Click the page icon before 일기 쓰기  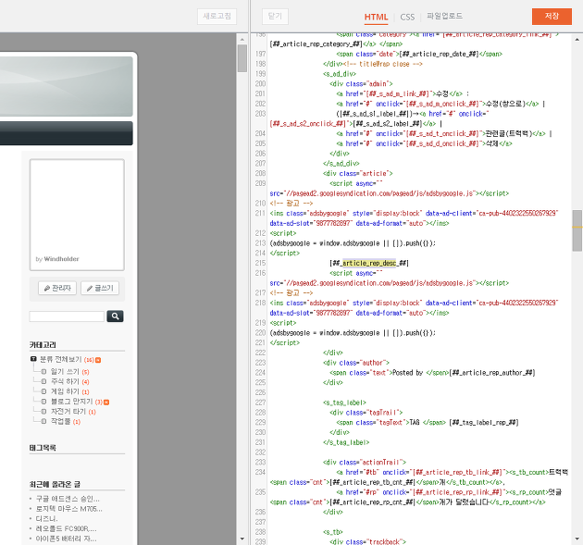click(x=43, y=372)
